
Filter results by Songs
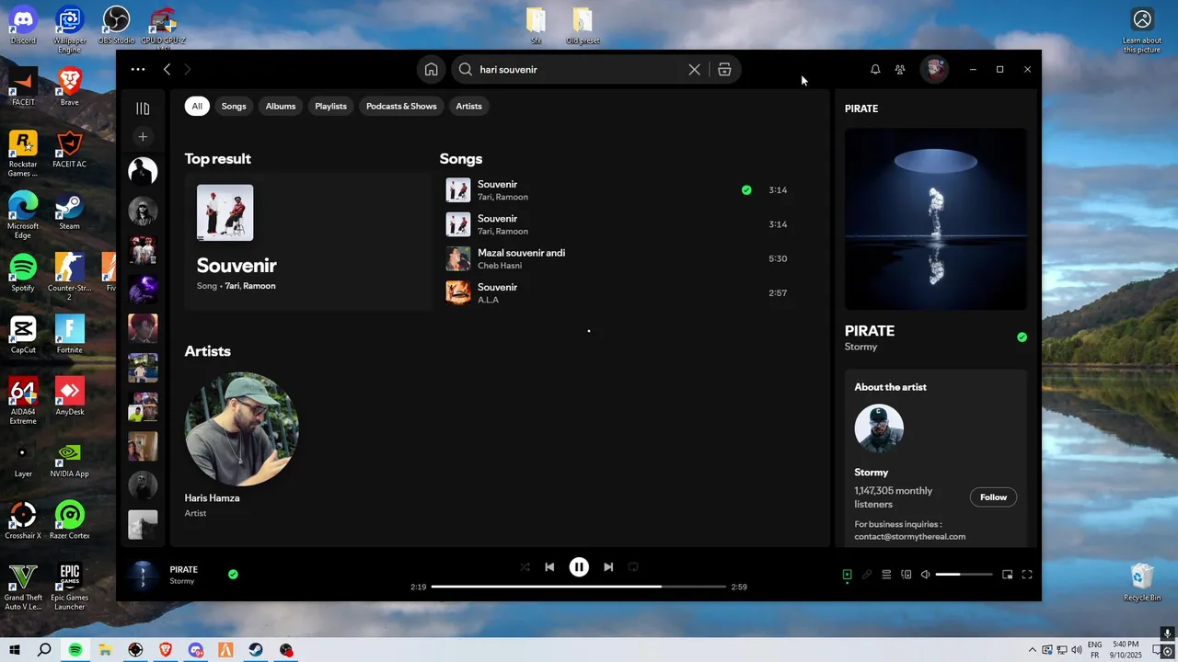click(234, 106)
